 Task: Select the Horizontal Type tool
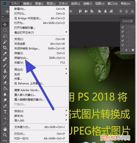coord(5,112)
